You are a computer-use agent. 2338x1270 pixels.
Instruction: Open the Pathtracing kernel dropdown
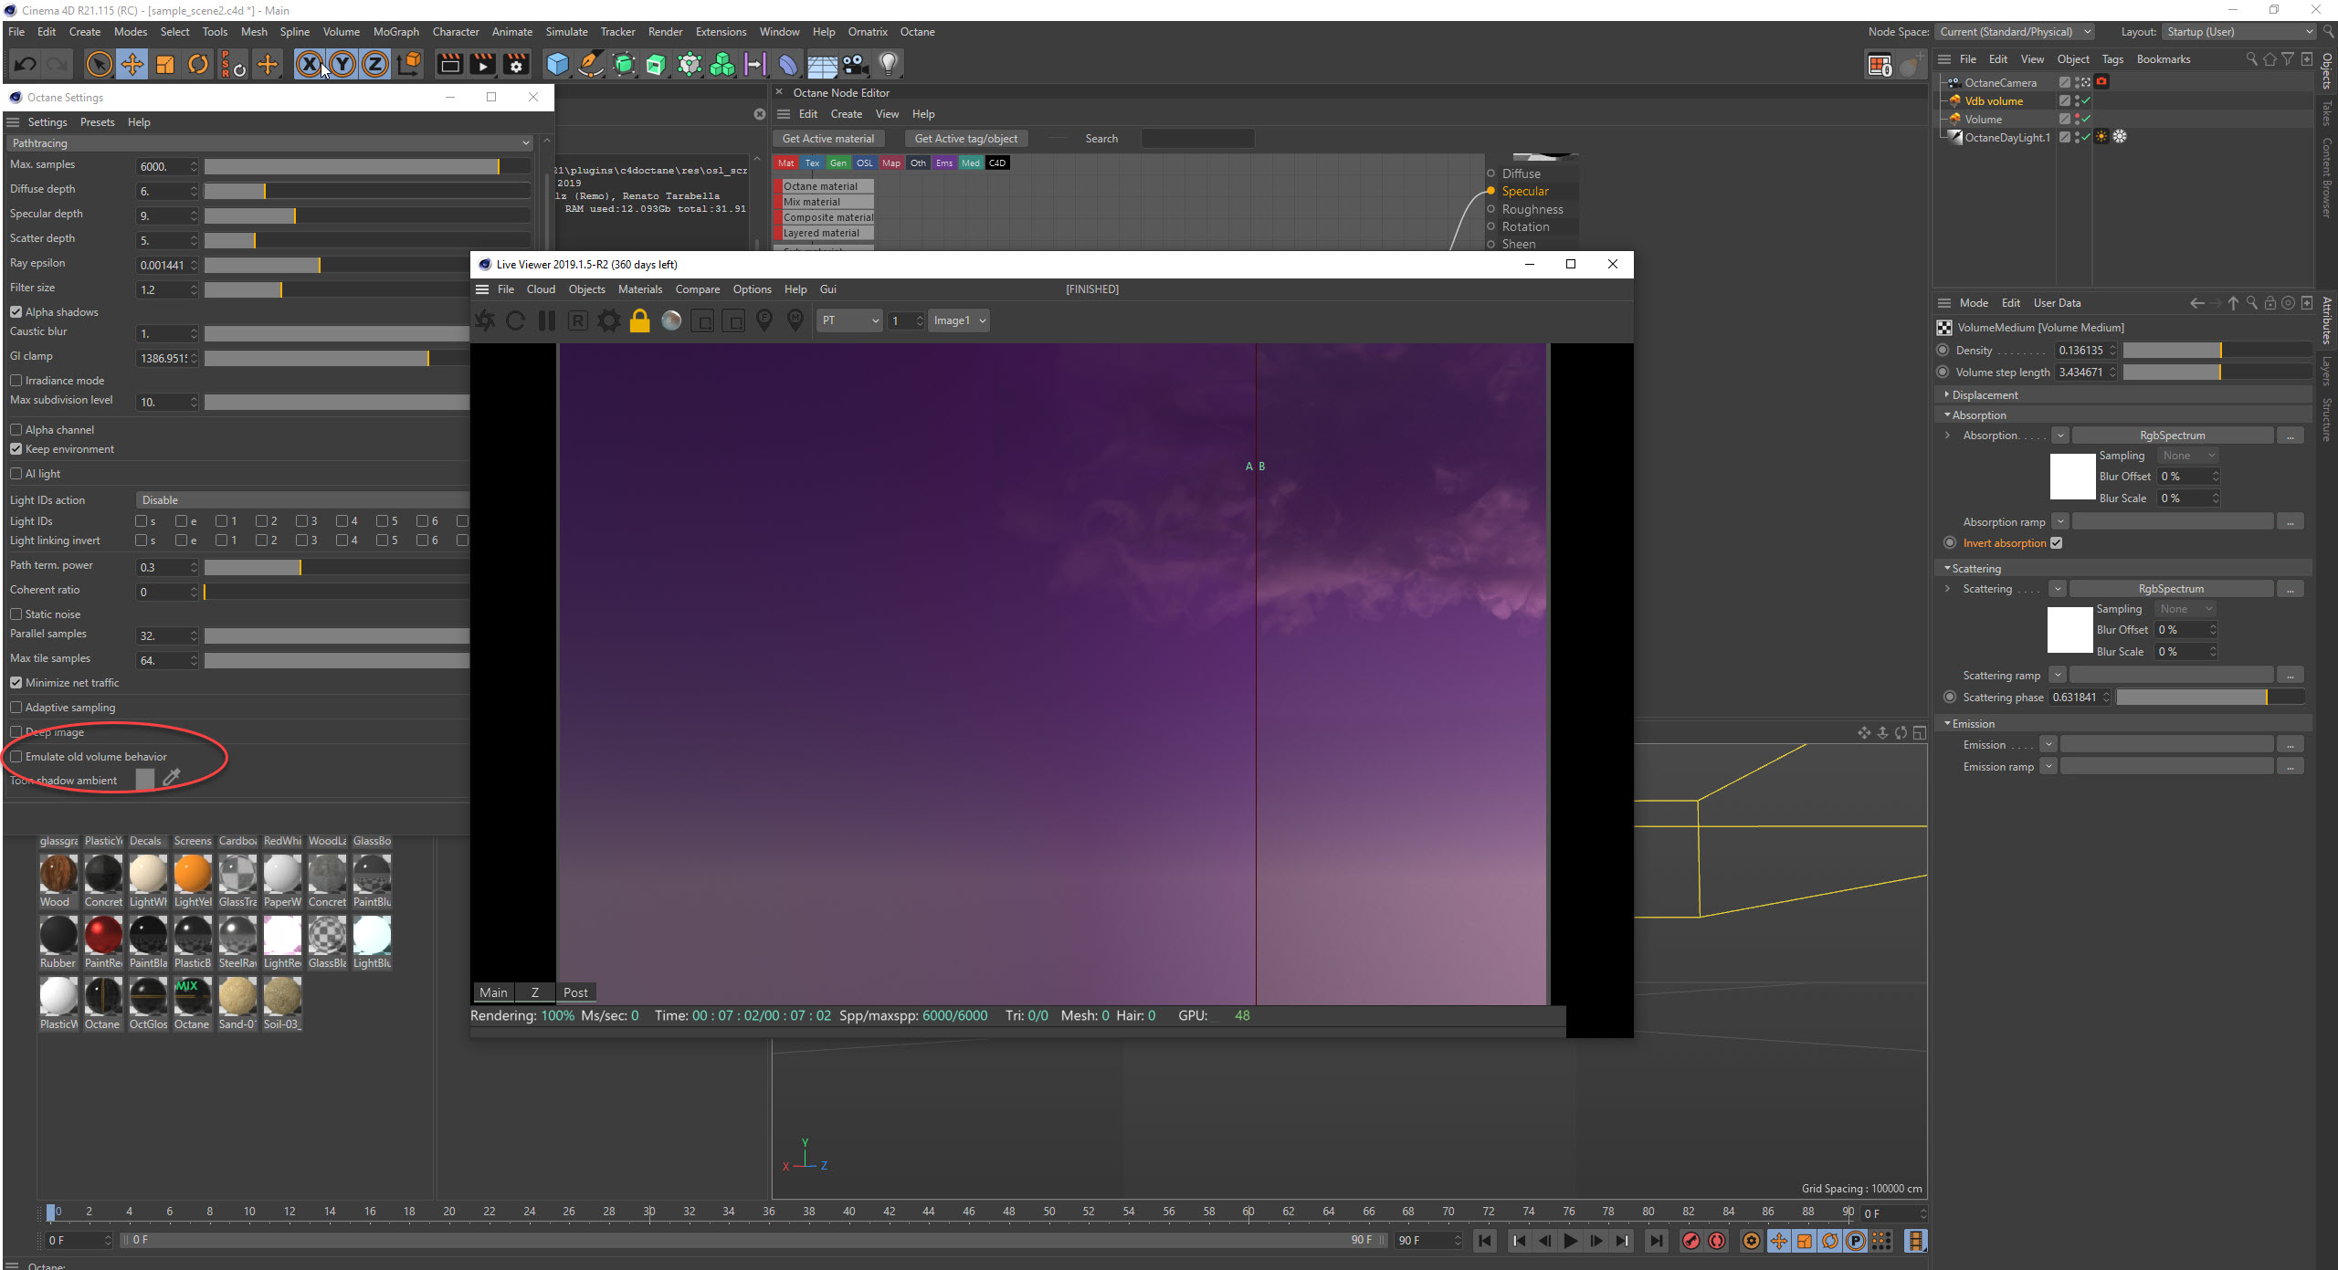click(x=270, y=143)
